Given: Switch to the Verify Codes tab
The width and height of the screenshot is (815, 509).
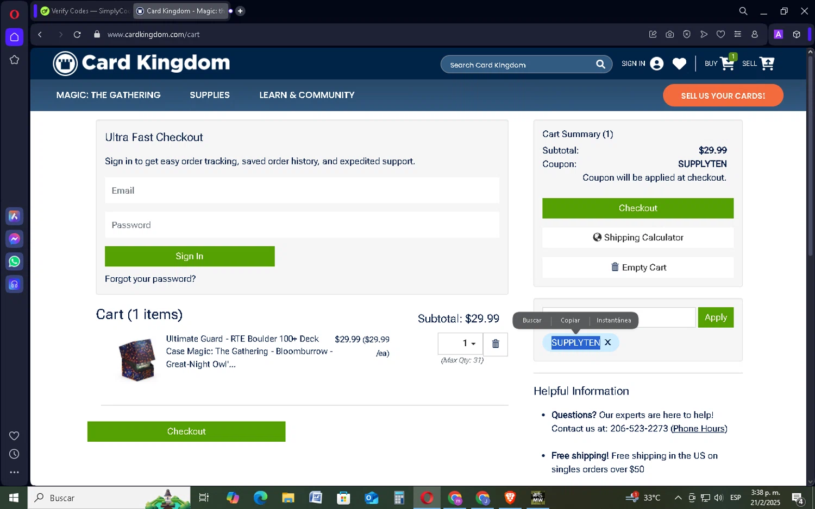Looking at the screenshot, I should 84,11.
